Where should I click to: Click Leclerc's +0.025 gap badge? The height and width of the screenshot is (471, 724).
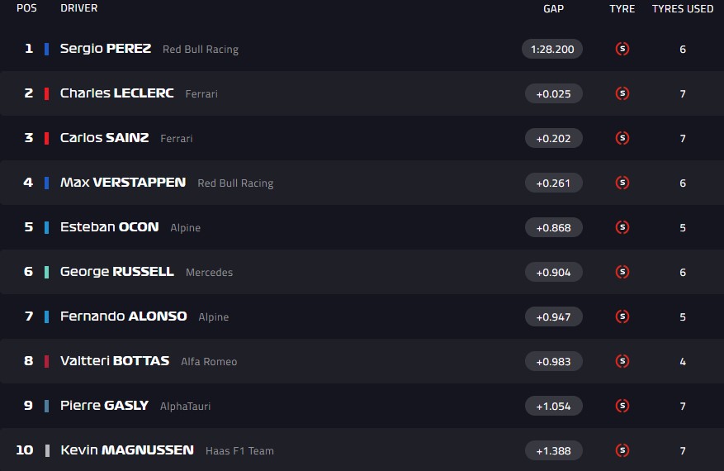tap(553, 93)
